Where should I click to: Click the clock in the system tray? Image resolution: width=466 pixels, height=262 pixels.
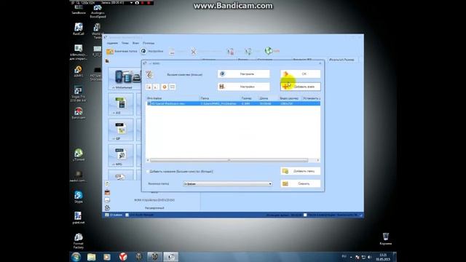383,257
